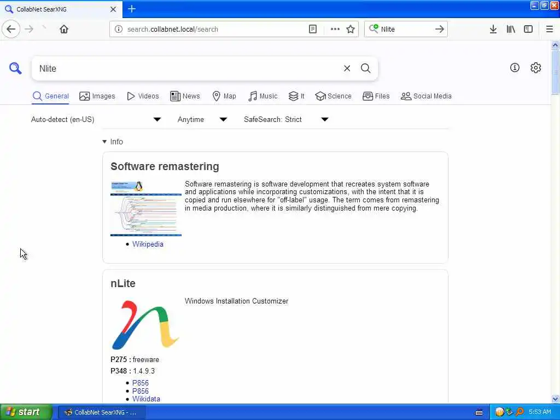Viewport: 560px width, 420px height.
Task: Clear the Nlite query with the X icon
Action: click(347, 68)
